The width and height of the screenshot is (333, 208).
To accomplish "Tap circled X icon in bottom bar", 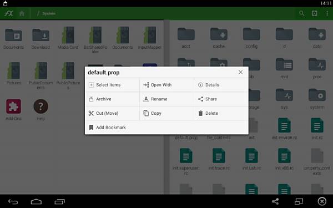I will (x=322, y=201).
